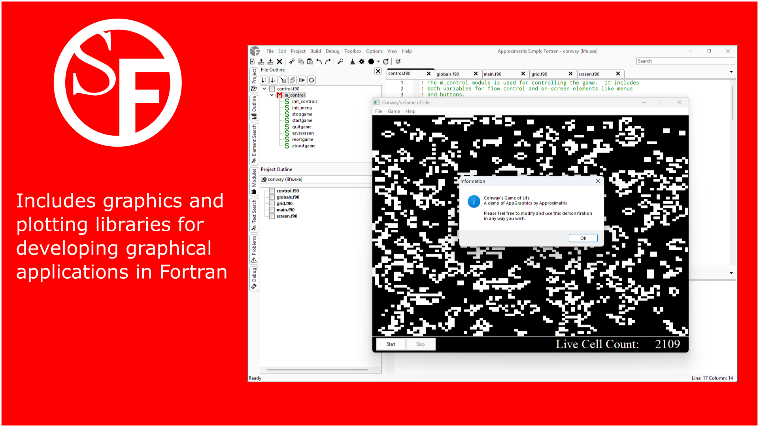Click the gear build project icon
Image resolution: width=759 pixels, height=427 pixels.
(x=362, y=62)
